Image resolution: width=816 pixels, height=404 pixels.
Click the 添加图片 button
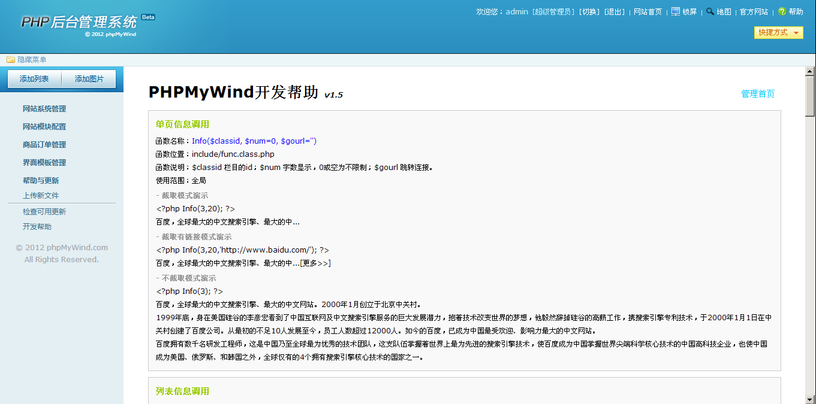89,79
